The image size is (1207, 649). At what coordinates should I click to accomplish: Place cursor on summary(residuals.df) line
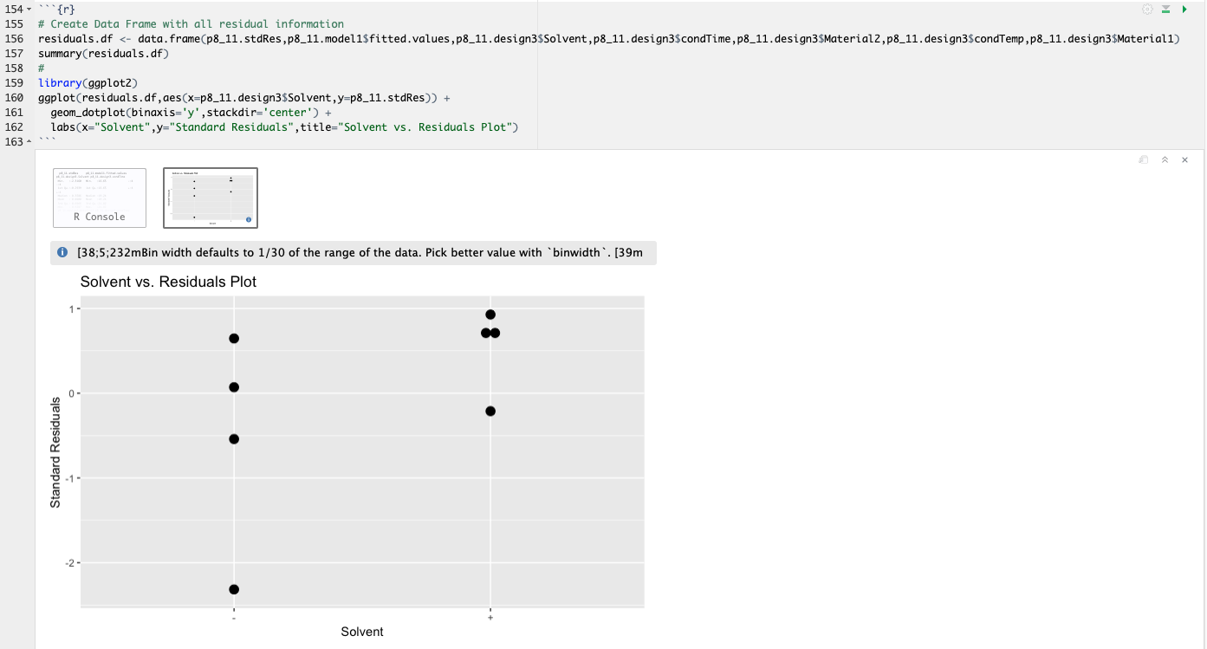click(103, 54)
